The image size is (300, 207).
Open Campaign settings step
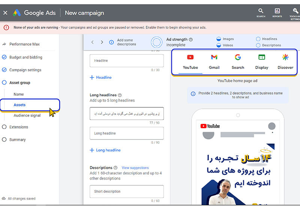click(x=25, y=70)
